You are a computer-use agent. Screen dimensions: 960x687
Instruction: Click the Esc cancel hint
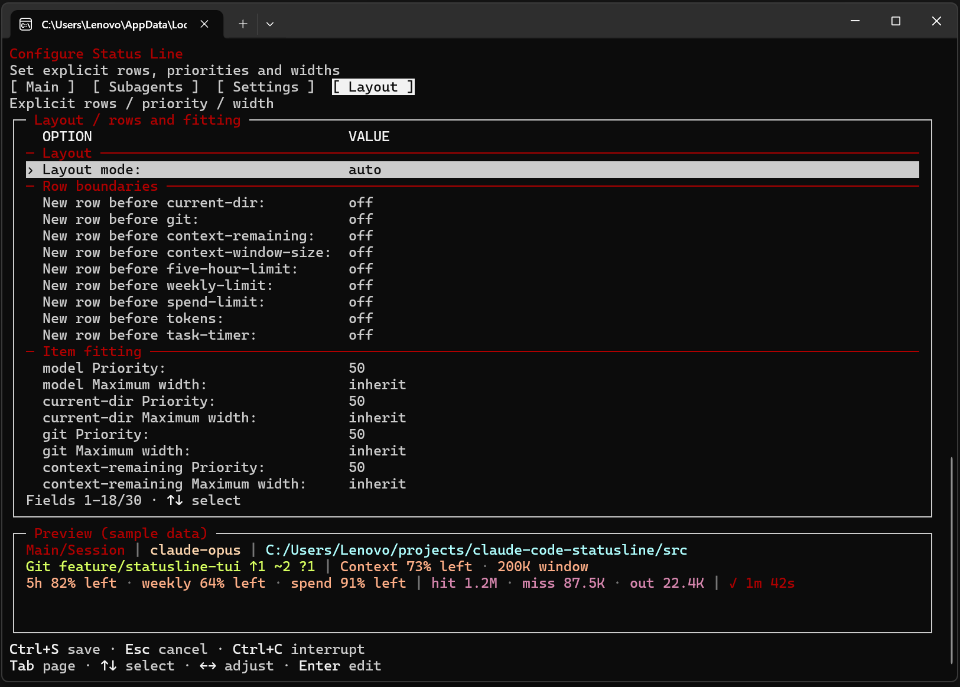[x=167, y=649]
